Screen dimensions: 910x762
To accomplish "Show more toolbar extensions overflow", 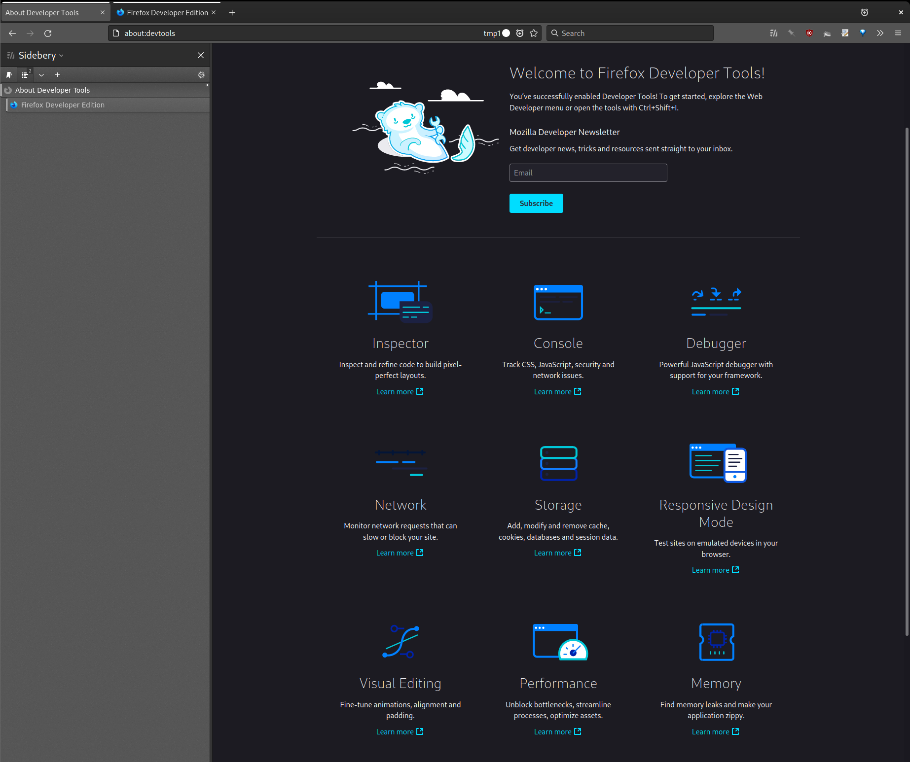I will [880, 33].
